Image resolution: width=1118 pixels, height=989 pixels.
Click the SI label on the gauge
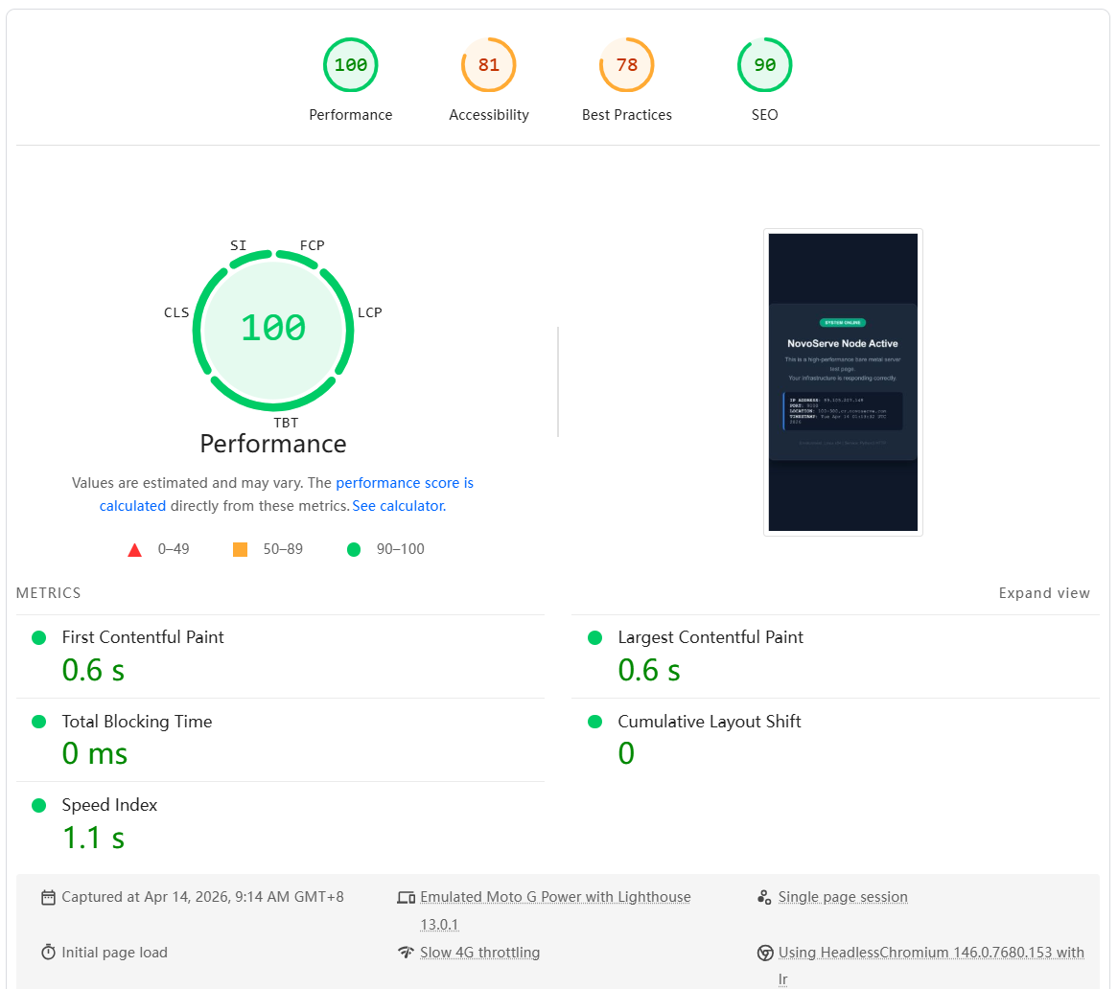click(x=238, y=245)
